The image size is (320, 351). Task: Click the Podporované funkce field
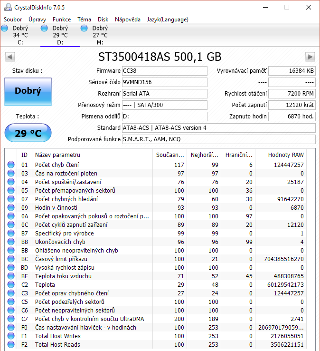[x=218, y=139]
